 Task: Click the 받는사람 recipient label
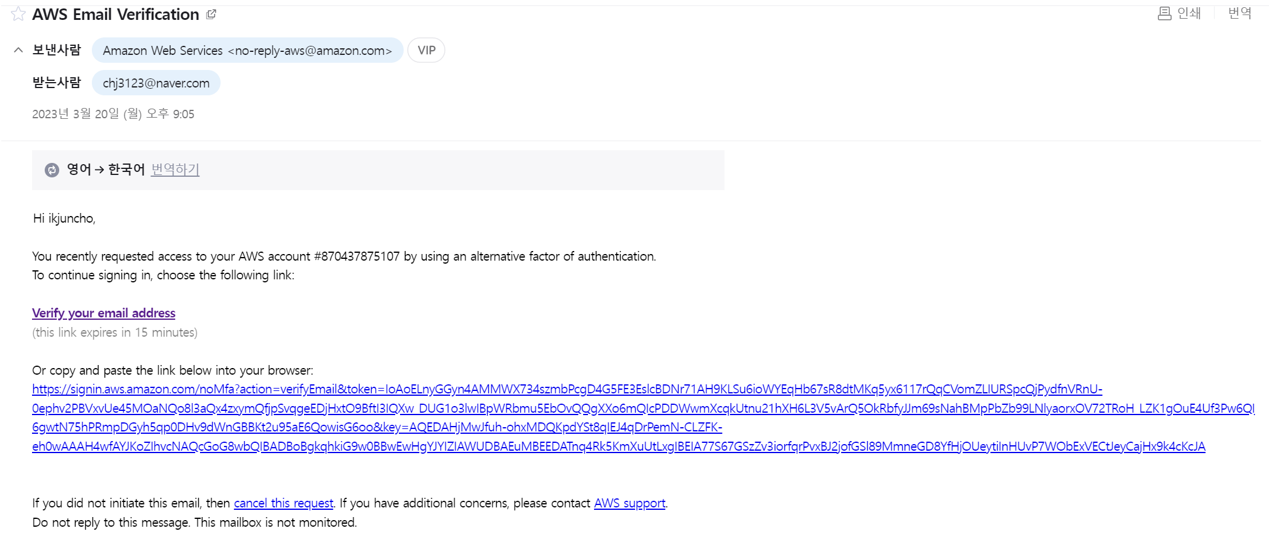tap(56, 83)
